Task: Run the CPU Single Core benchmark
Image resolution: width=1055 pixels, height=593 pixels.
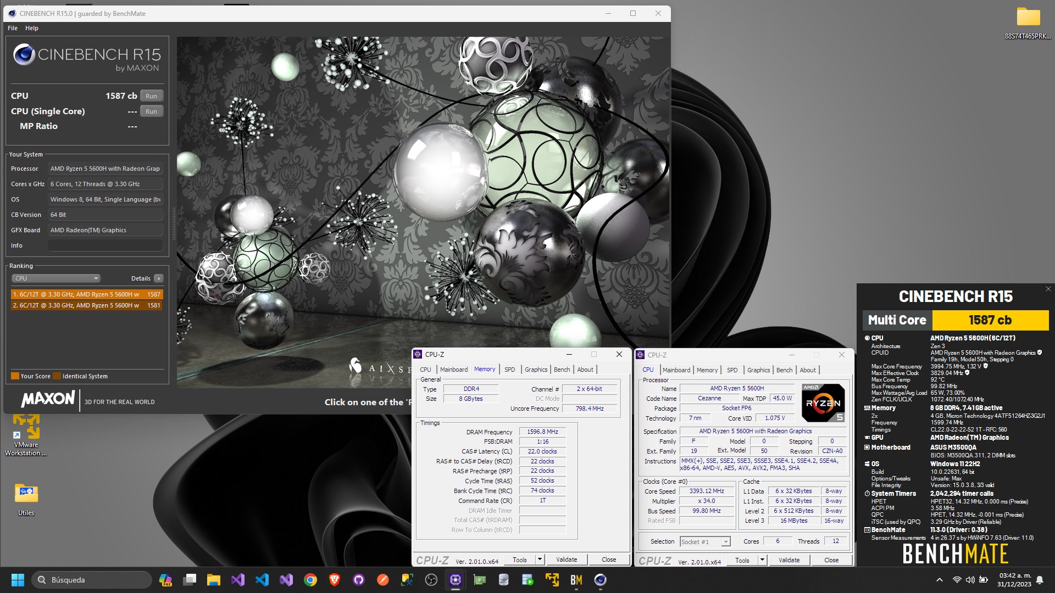Action: (151, 111)
